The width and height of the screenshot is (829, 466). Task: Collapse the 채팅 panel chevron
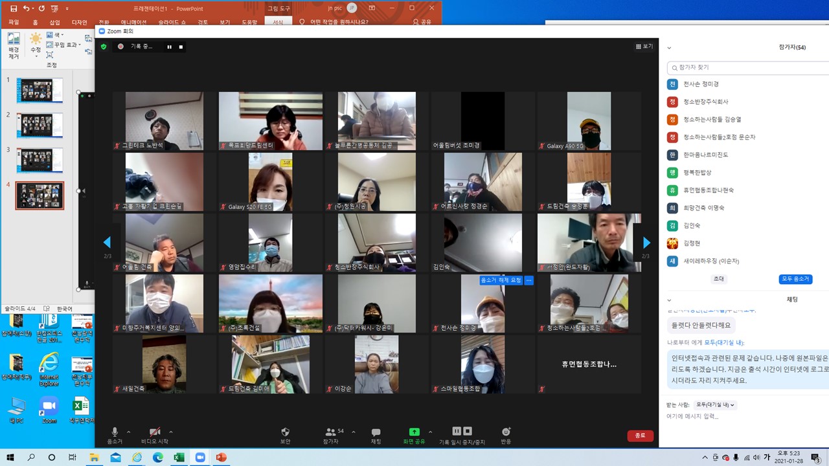(669, 300)
